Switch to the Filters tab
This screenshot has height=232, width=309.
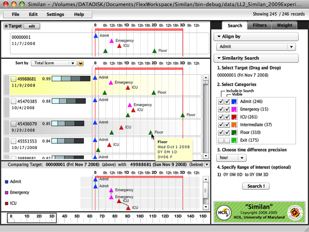260,25
